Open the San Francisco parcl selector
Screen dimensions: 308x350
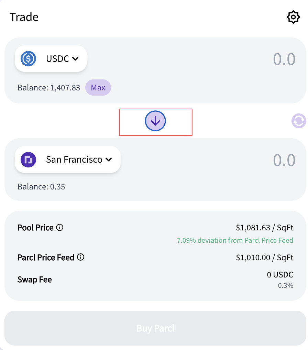[x=68, y=160]
